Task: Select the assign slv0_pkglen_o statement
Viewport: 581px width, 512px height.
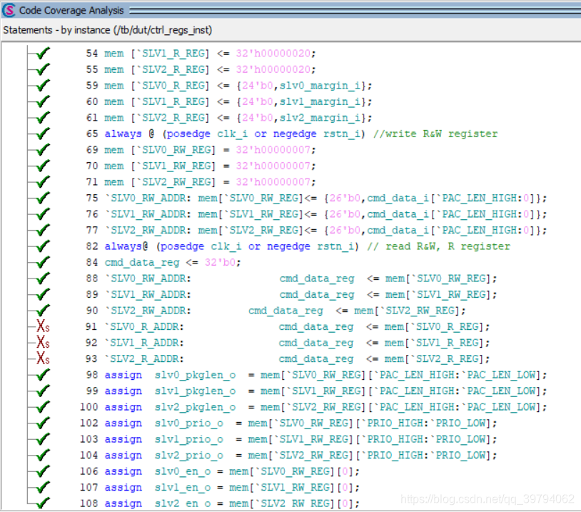Action: point(316,375)
